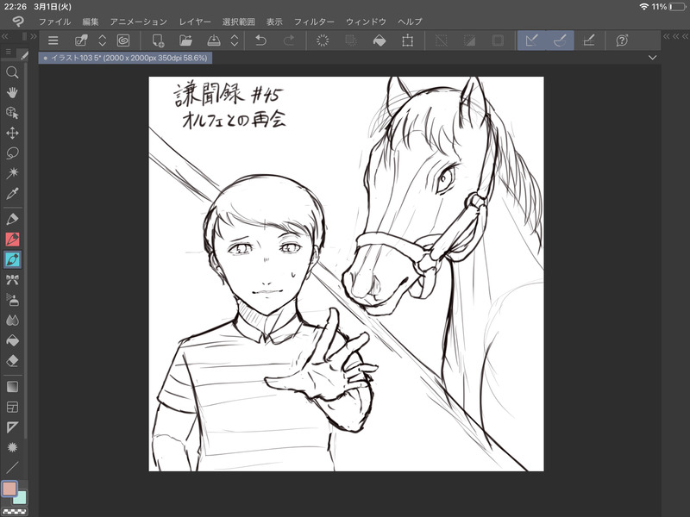Select the transparent color checker swatch
This screenshot has height=517, width=690.
[14, 511]
